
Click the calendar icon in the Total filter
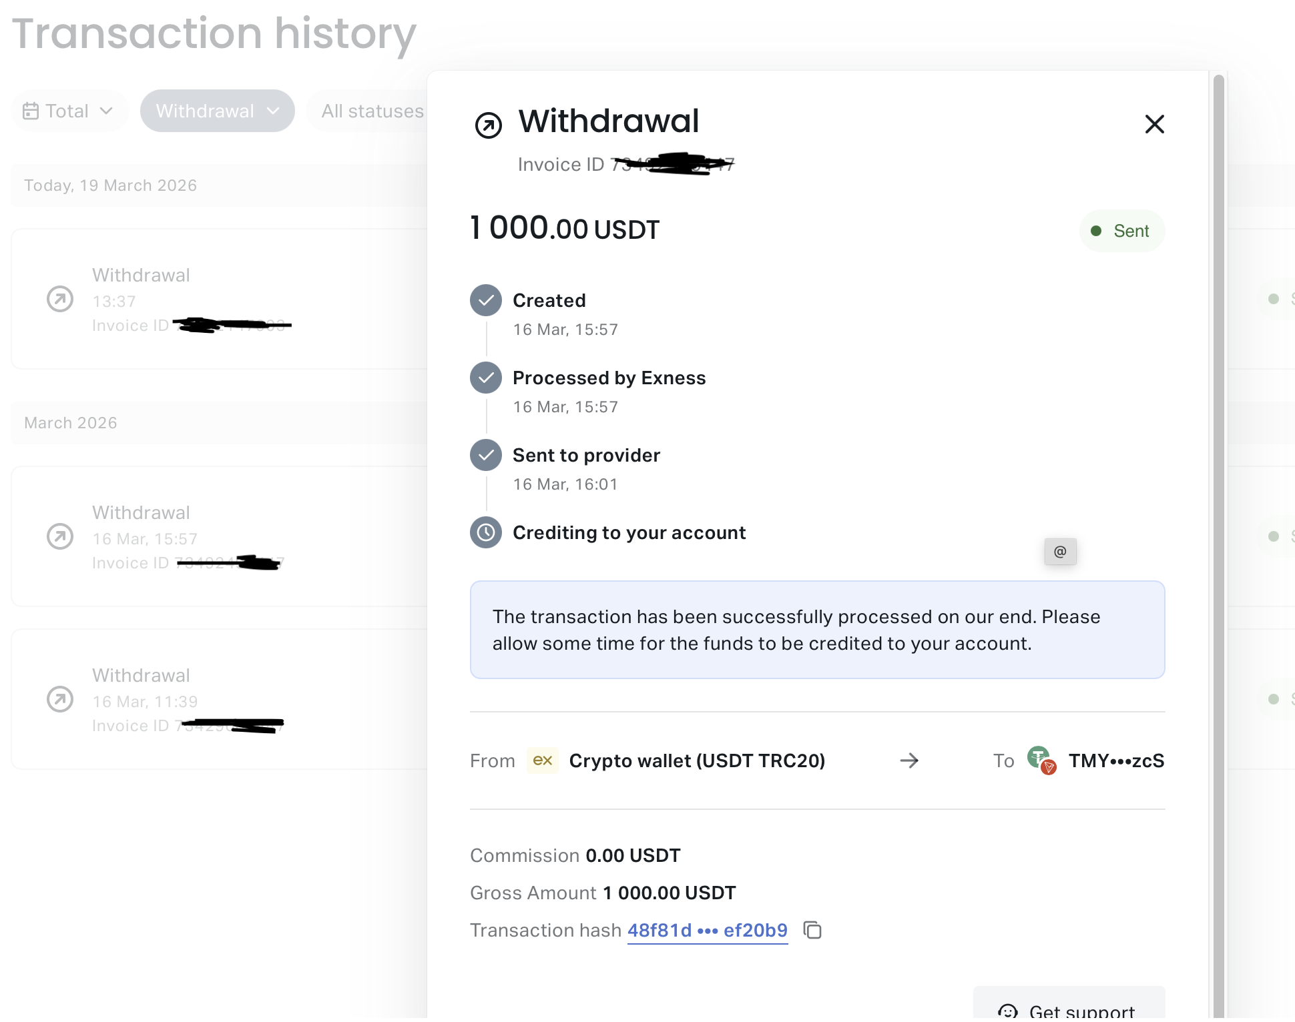click(x=31, y=111)
